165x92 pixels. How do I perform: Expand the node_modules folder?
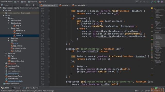tap(3, 13)
